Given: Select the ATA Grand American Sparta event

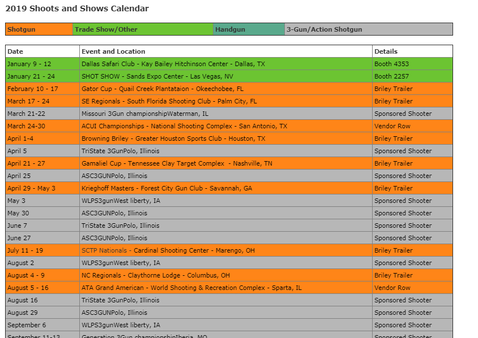Looking at the screenshot, I should pyautogui.click(x=226, y=288).
